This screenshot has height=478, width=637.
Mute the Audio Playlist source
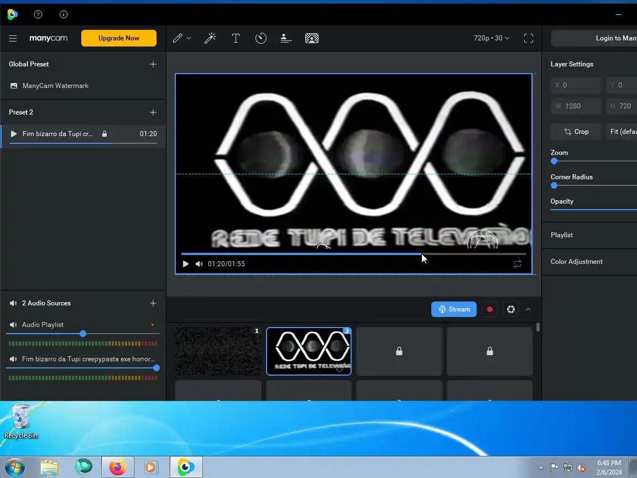coord(13,325)
